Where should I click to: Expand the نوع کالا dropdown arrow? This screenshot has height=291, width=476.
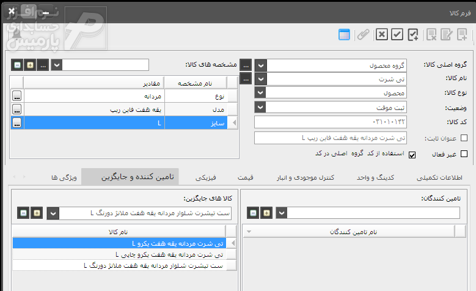(x=260, y=92)
